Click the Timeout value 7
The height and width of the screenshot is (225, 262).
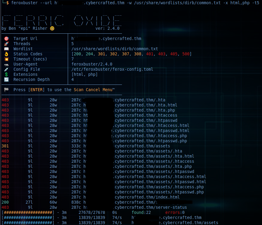[73, 59]
